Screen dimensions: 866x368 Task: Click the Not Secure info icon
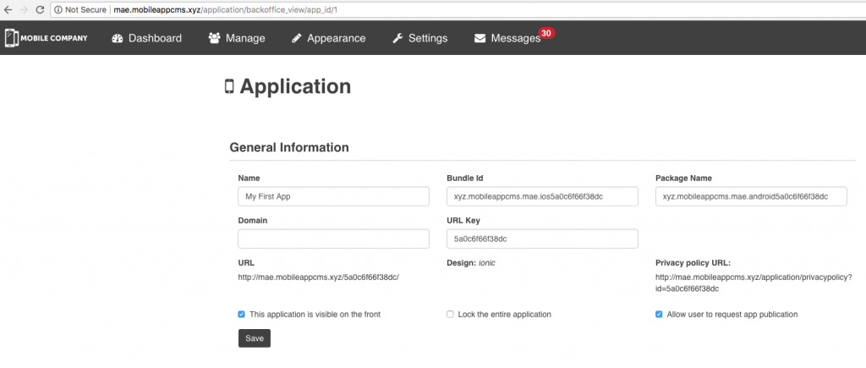click(x=58, y=9)
